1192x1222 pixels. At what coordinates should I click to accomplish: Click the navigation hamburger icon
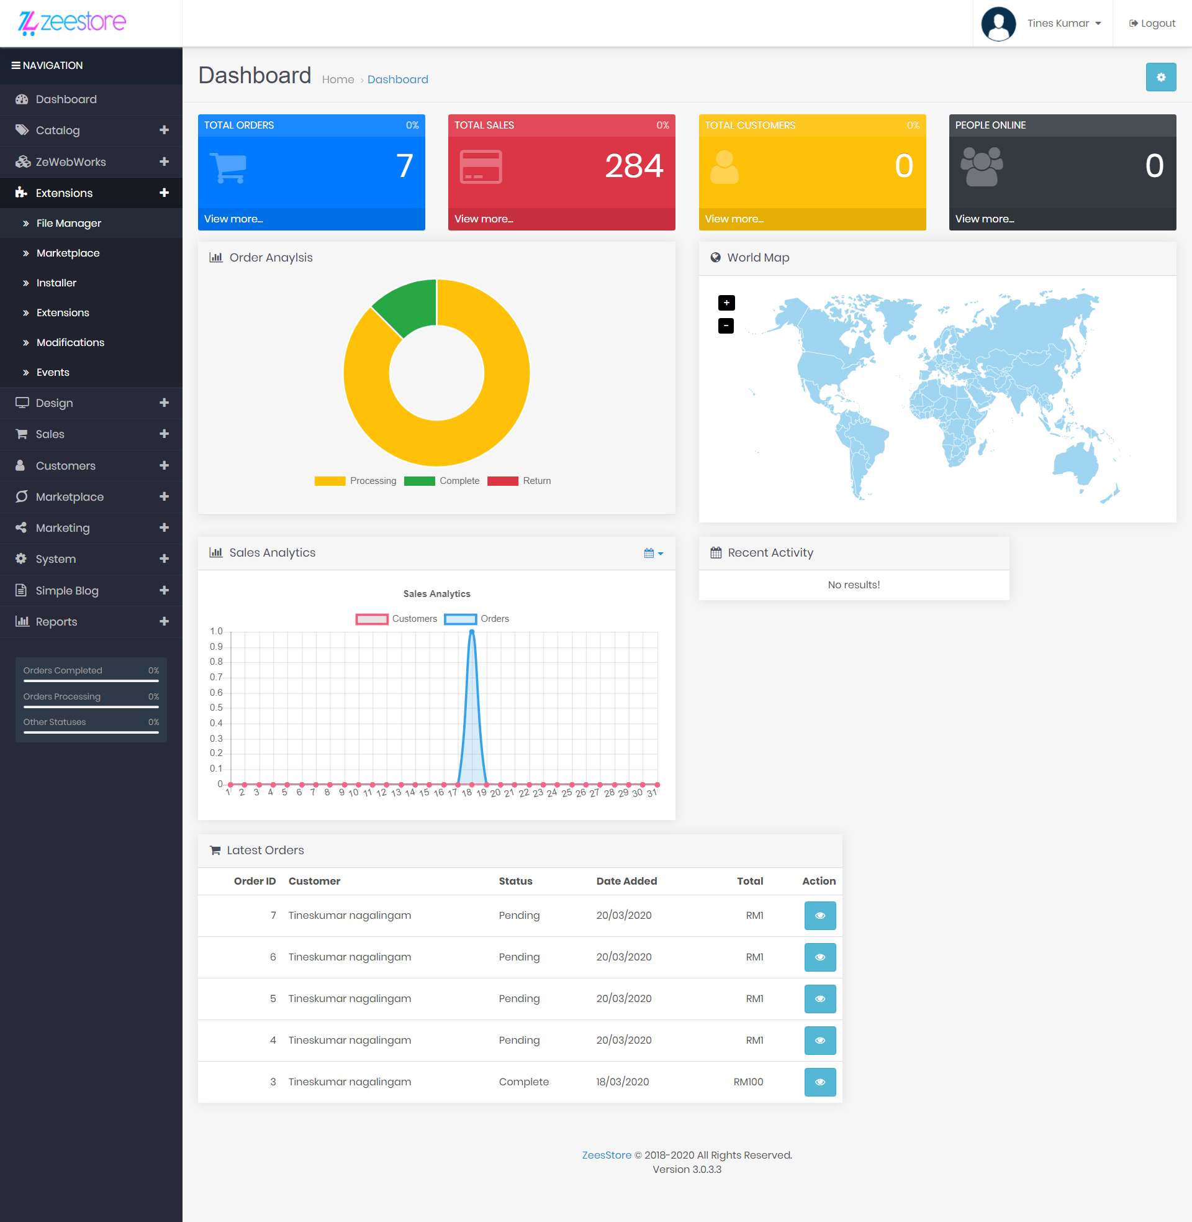[16, 65]
